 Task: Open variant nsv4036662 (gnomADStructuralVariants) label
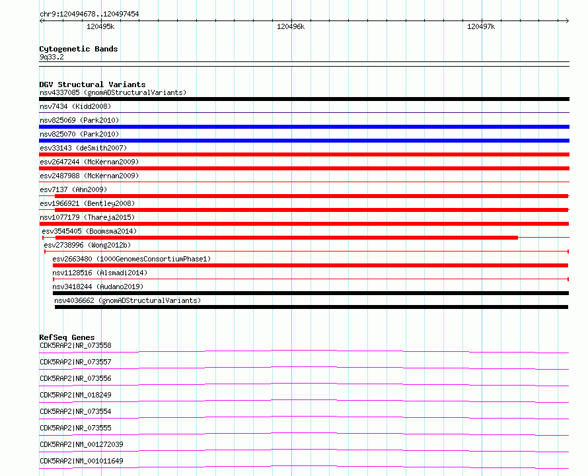[x=128, y=300]
